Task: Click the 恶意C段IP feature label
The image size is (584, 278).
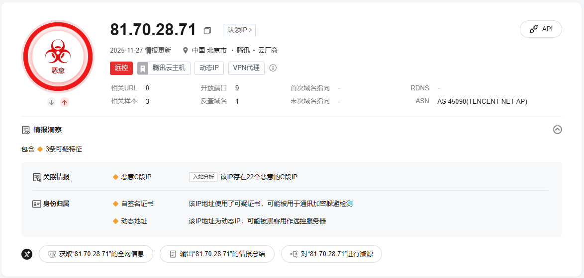Action: (x=136, y=177)
